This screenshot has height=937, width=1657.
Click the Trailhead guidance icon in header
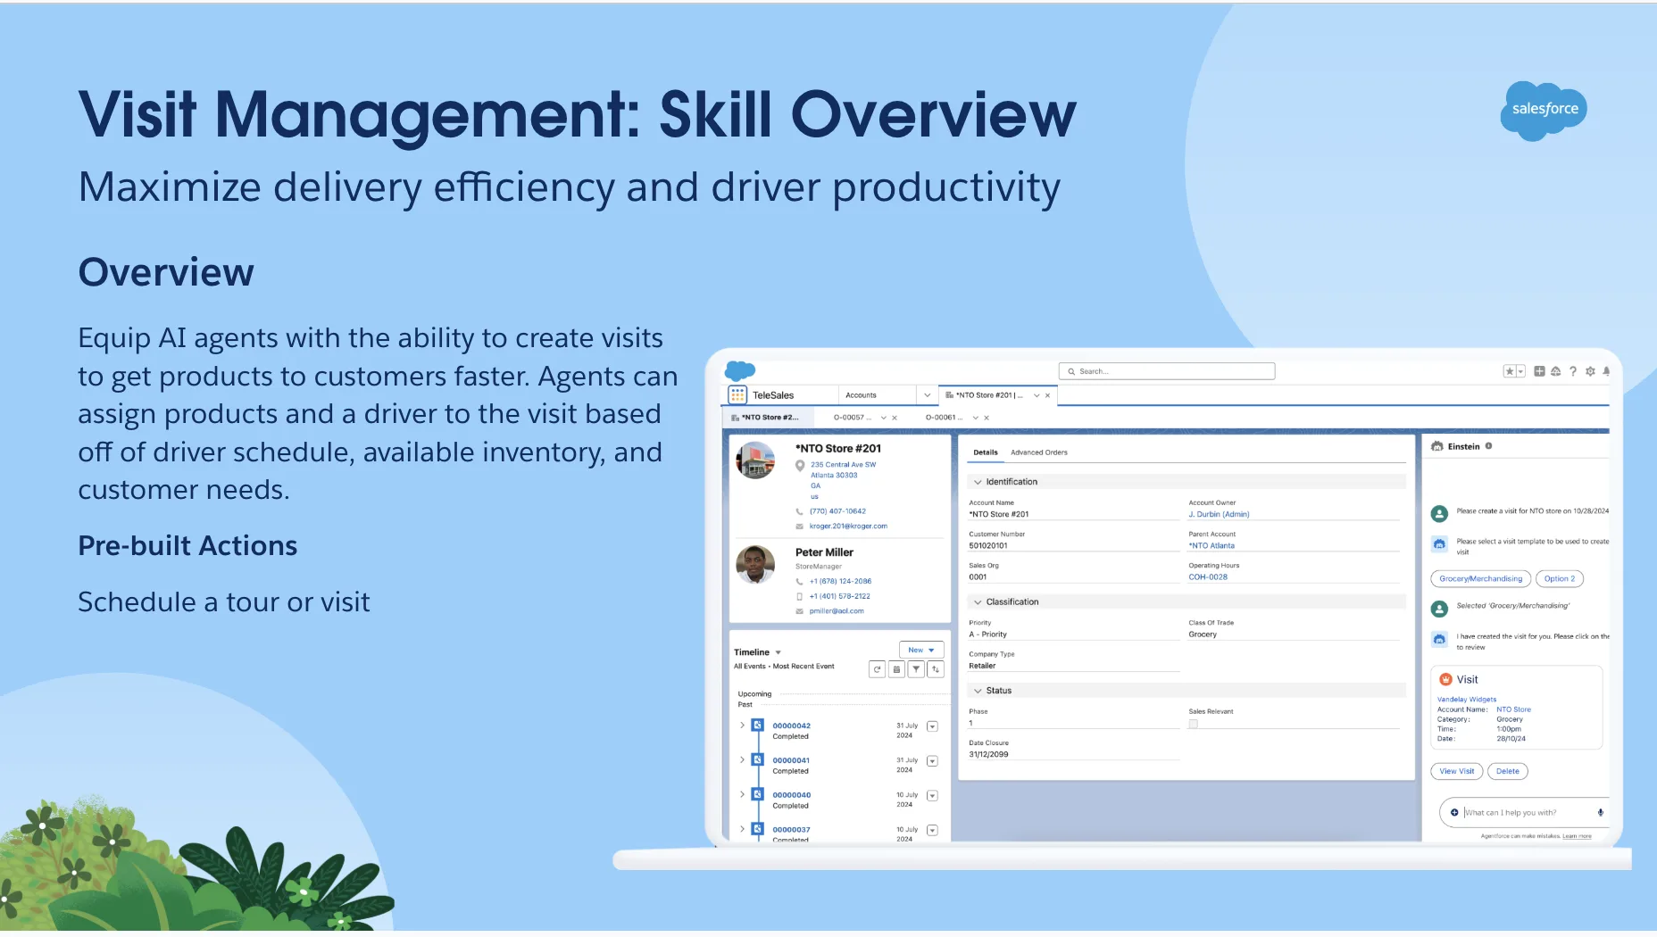point(1556,371)
